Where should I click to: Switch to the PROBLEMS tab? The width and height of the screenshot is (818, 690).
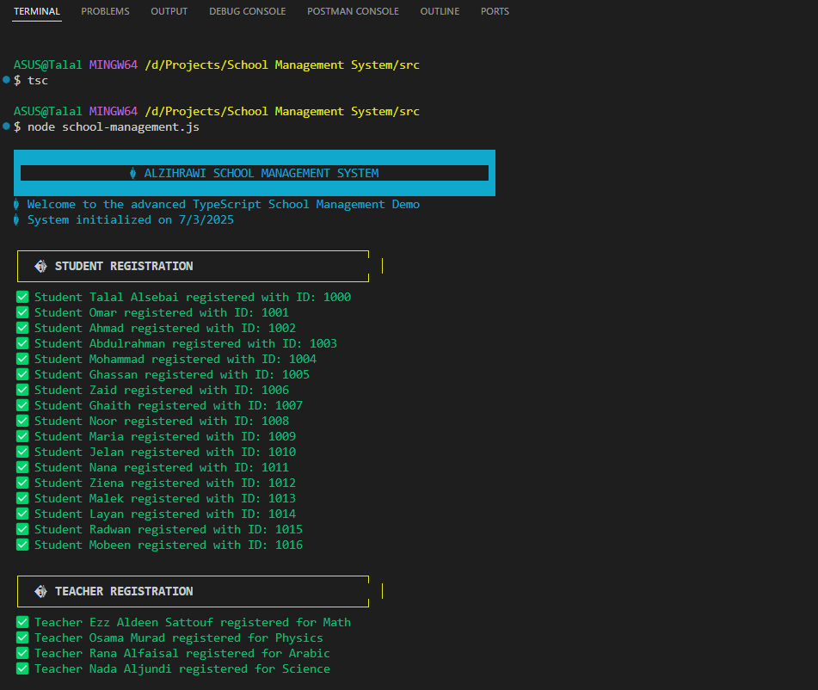click(105, 11)
